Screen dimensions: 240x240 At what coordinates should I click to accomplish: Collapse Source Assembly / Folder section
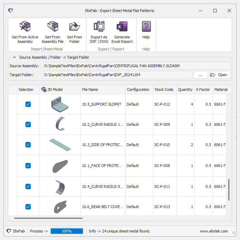(14, 57)
